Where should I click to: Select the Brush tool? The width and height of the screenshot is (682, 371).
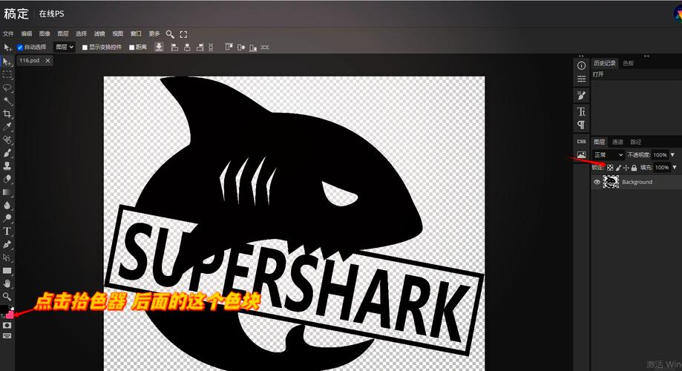pos(7,153)
